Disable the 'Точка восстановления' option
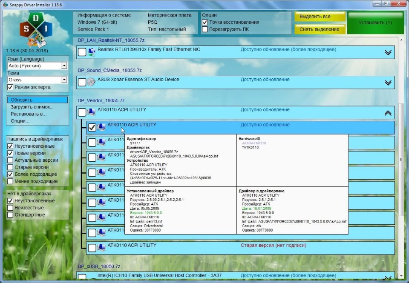 (205, 23)
